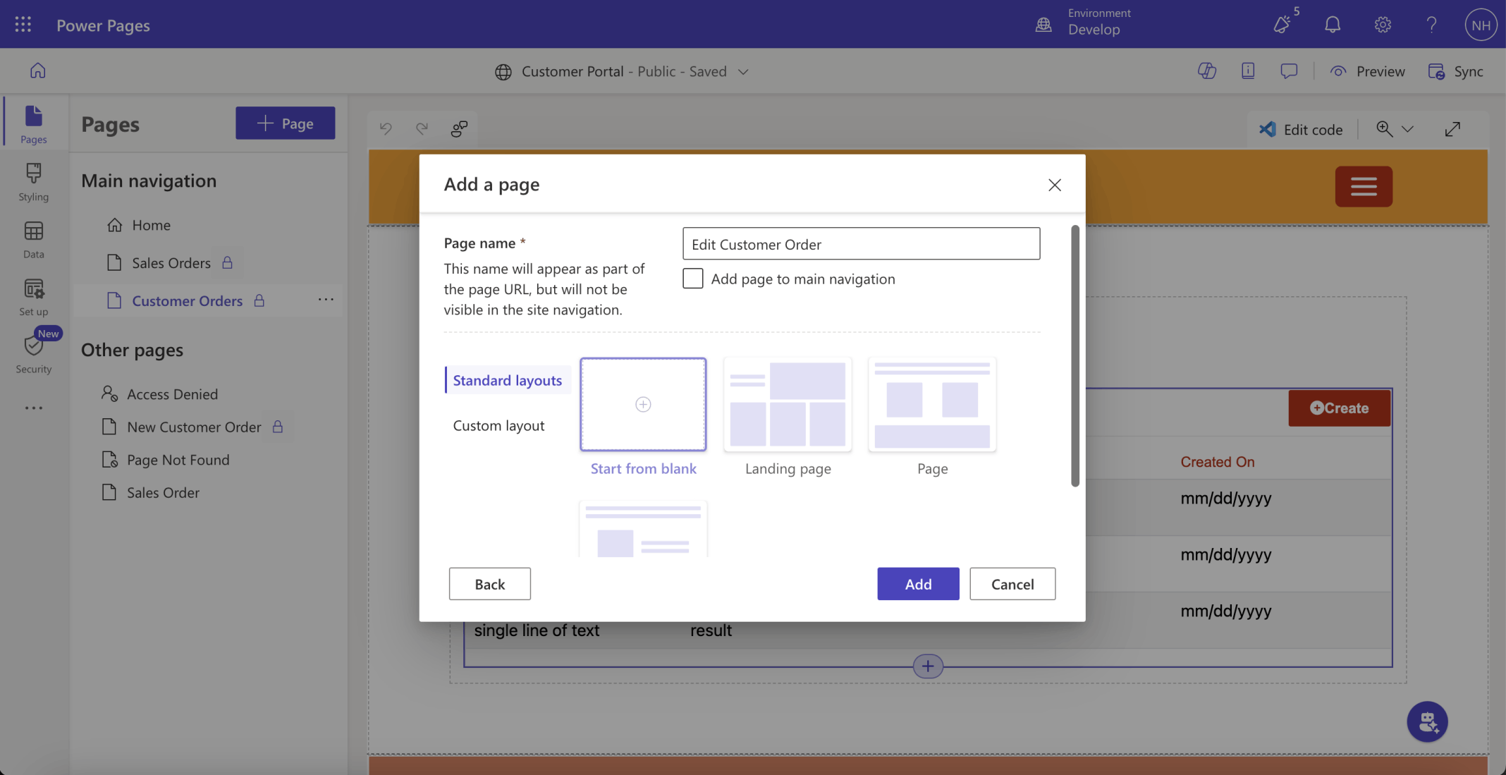Choose the Landing page layout thumbnail

(x=788, y=405)
